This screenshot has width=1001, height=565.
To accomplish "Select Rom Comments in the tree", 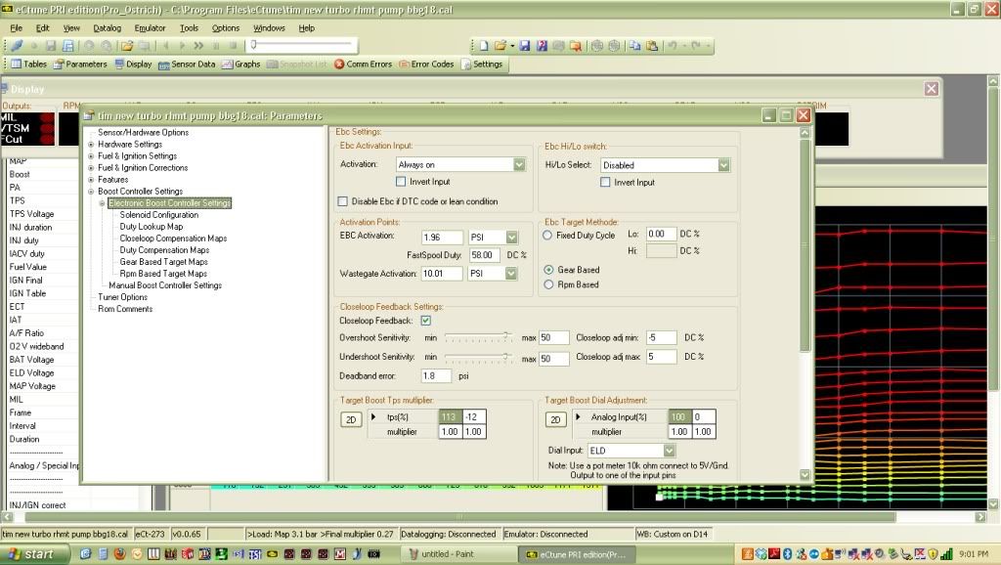I will coord(125,309).
